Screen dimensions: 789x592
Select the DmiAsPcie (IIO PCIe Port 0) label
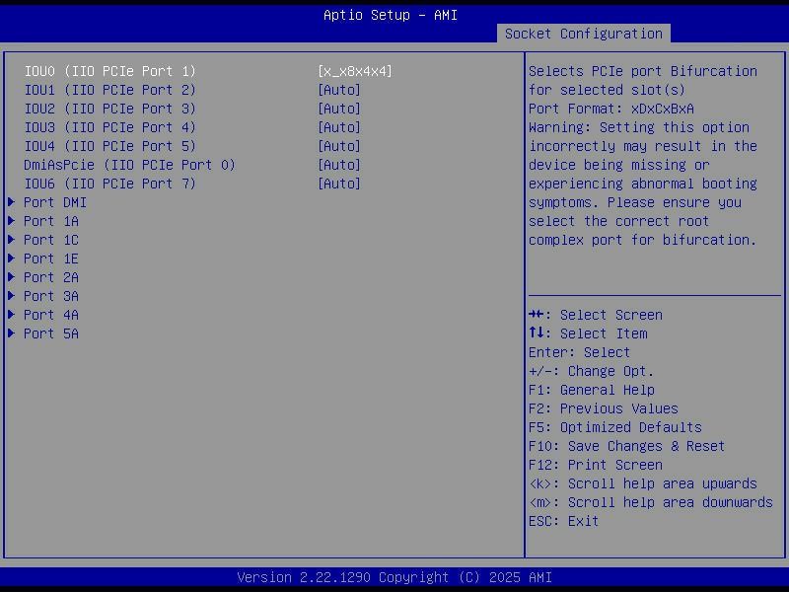pyautogui.click(x=129, y=165)
